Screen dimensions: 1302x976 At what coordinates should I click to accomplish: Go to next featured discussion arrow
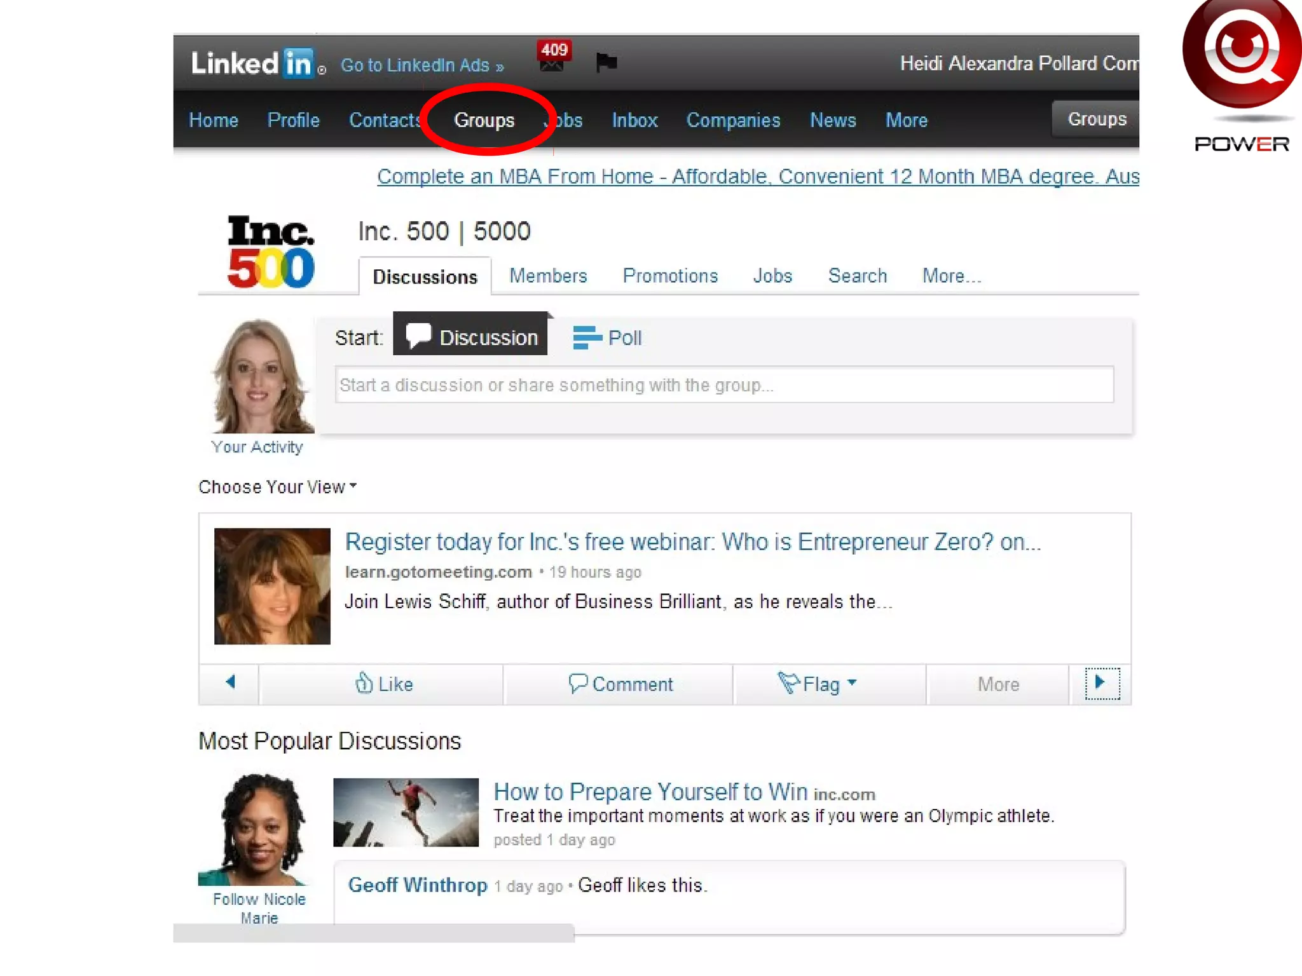click(x=1101, y=683)
